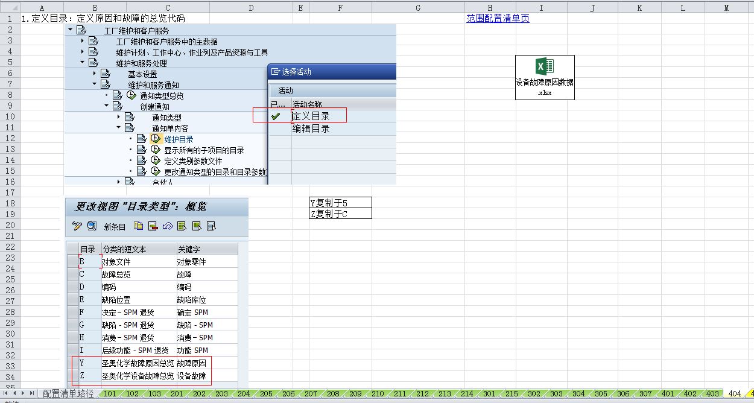Select row header 17
Viewport: 754px width, 403px height.
pyautogui.click(x=10, y=192)
